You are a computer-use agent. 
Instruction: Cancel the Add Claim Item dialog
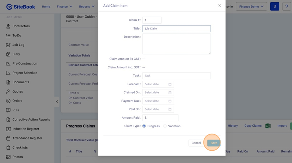click(x=196, y=143)
